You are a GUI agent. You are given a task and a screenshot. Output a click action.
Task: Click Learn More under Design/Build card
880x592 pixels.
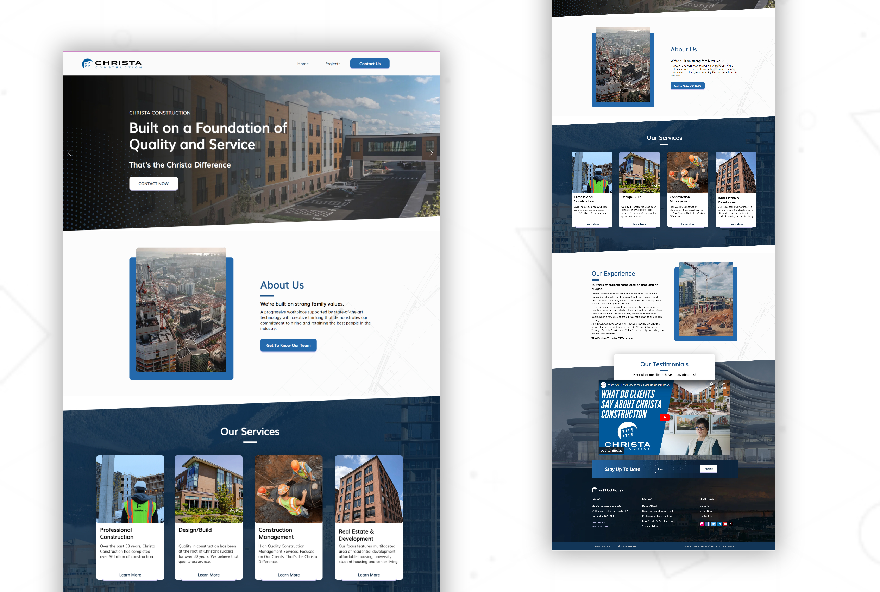[x=208, y=575]
